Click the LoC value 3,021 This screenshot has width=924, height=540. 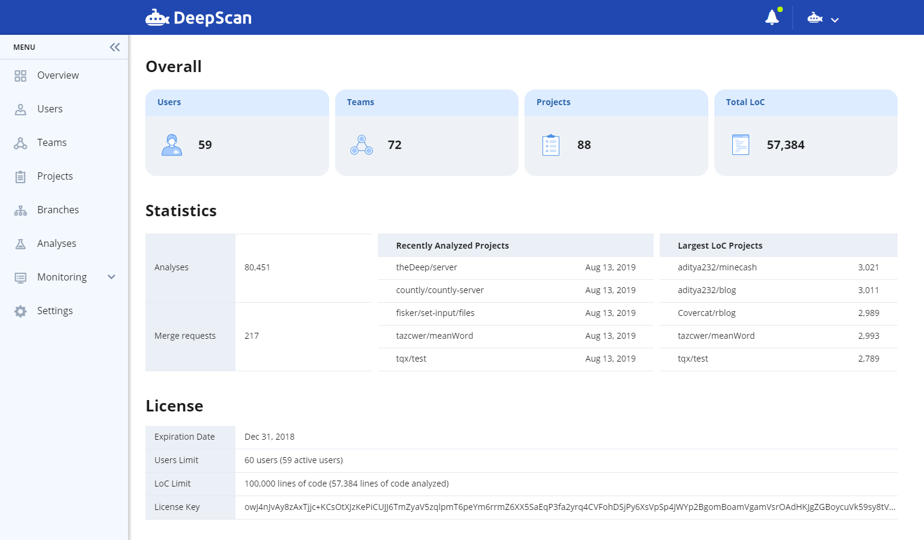click(x=869, y=267)
